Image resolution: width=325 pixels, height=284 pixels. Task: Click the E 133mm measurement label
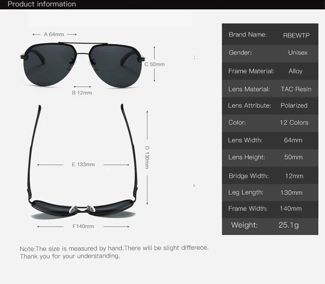tap(83, 164)
